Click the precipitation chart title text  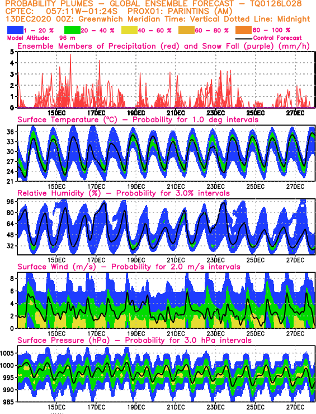pos(163,46)
